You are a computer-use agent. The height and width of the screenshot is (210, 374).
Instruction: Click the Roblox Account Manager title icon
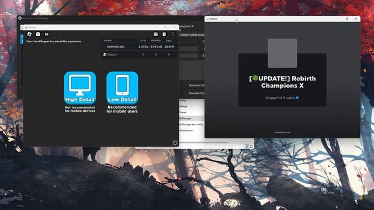(x=20, y=18)
